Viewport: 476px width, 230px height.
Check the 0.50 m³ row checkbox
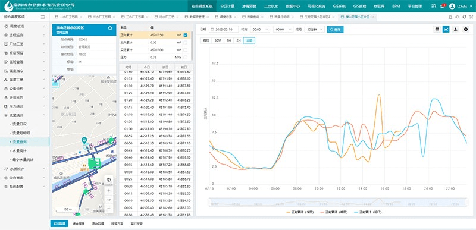tap(186, 43)
